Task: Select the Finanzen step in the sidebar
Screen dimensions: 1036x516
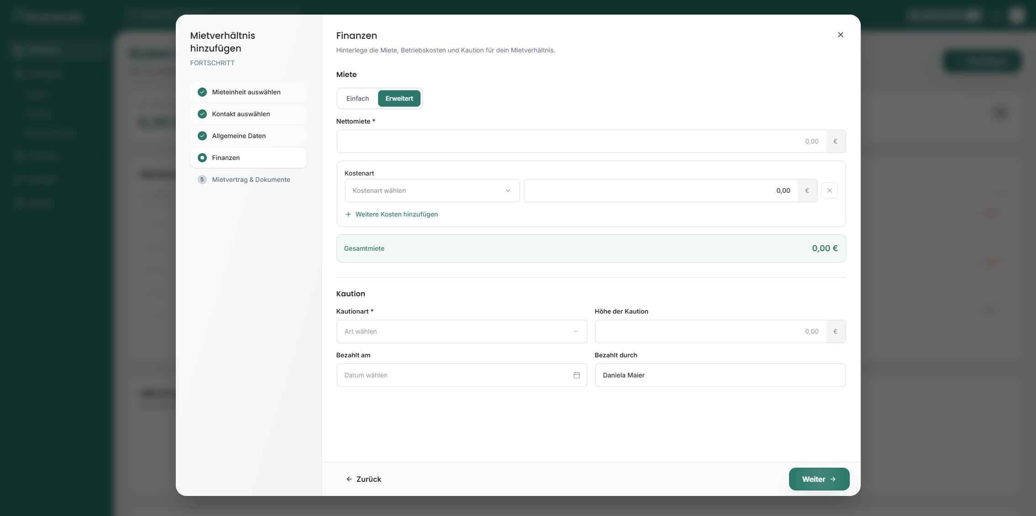Action: click(248, 158)
